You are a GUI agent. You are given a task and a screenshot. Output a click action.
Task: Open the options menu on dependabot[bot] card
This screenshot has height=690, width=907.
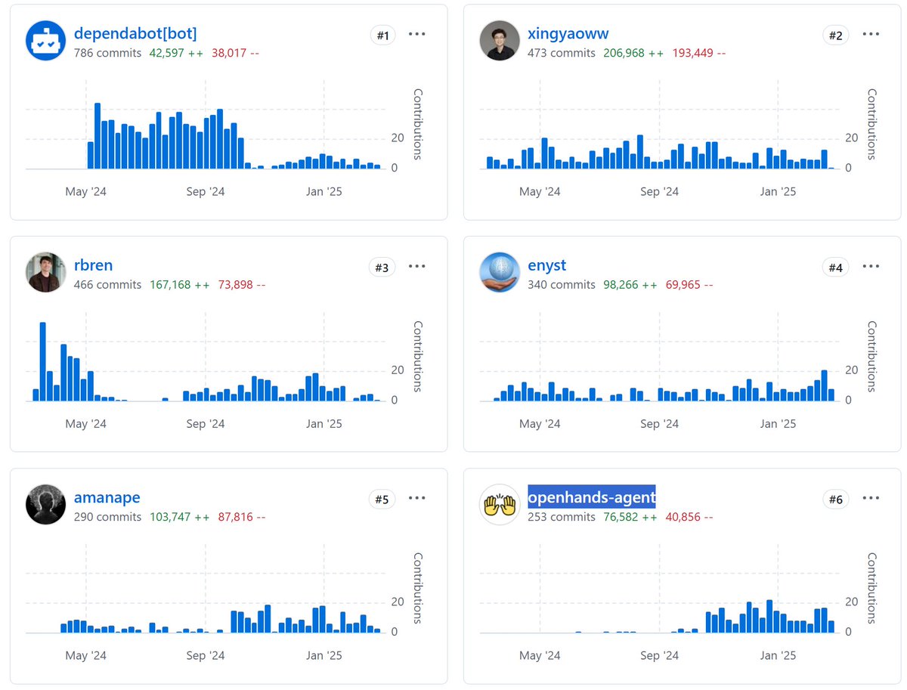point(417,34)
